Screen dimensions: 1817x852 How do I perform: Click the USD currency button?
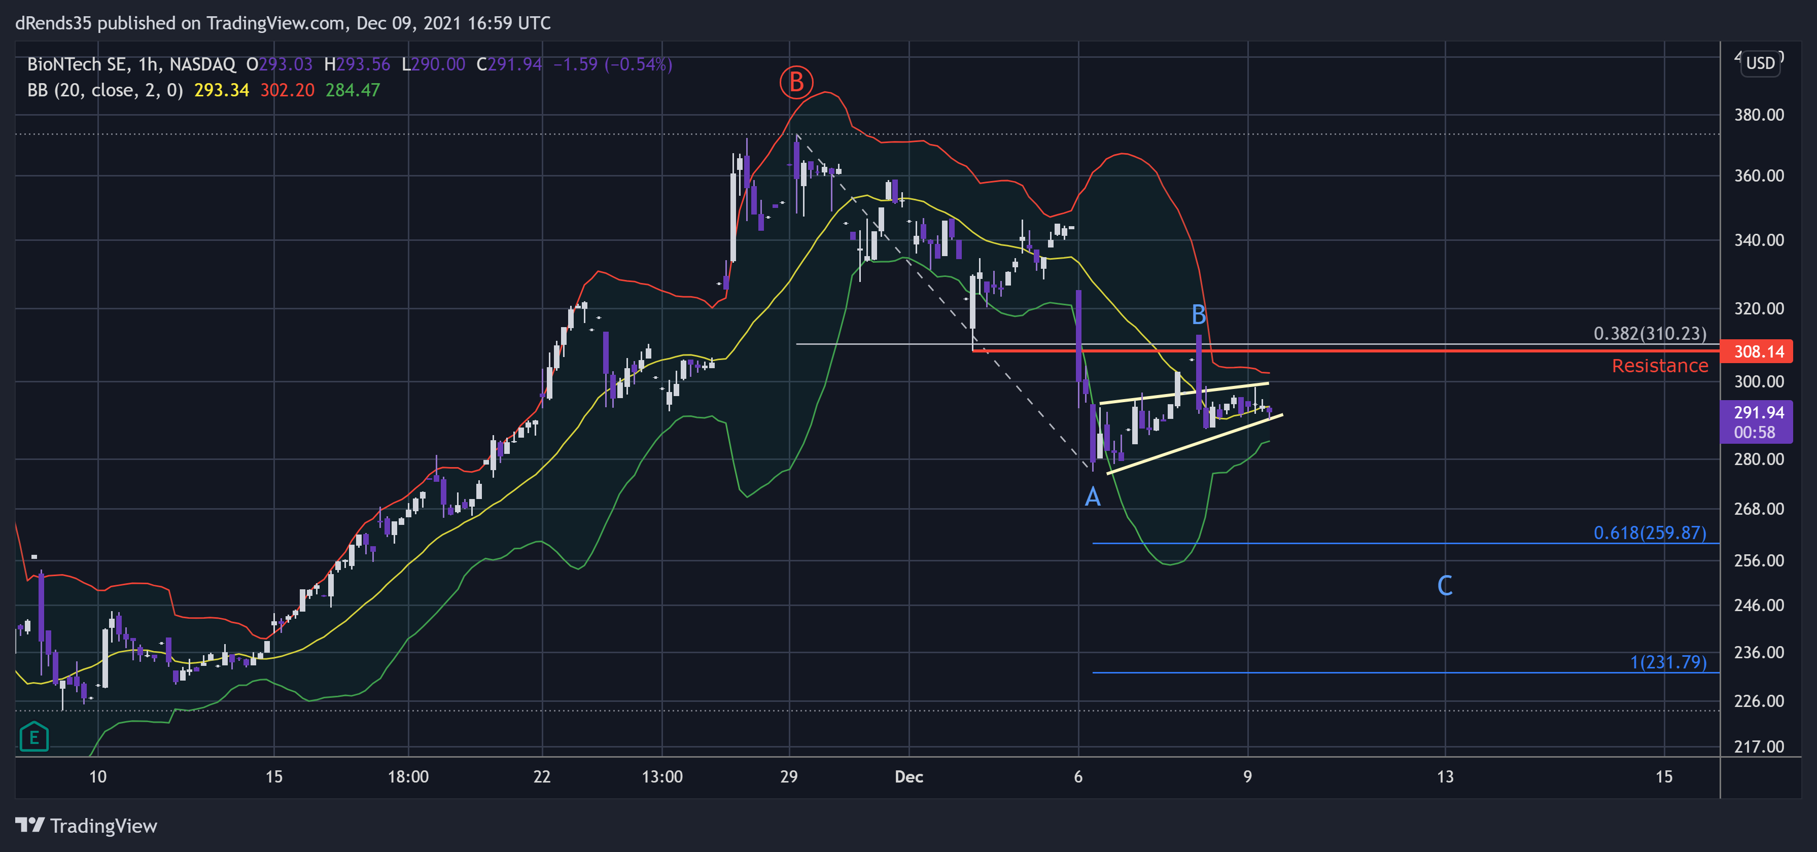tap(1760, 63)
